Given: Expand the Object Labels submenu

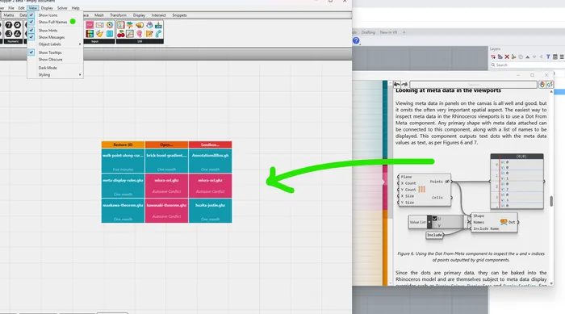Looking at the screenshot, I should (55, 44).
